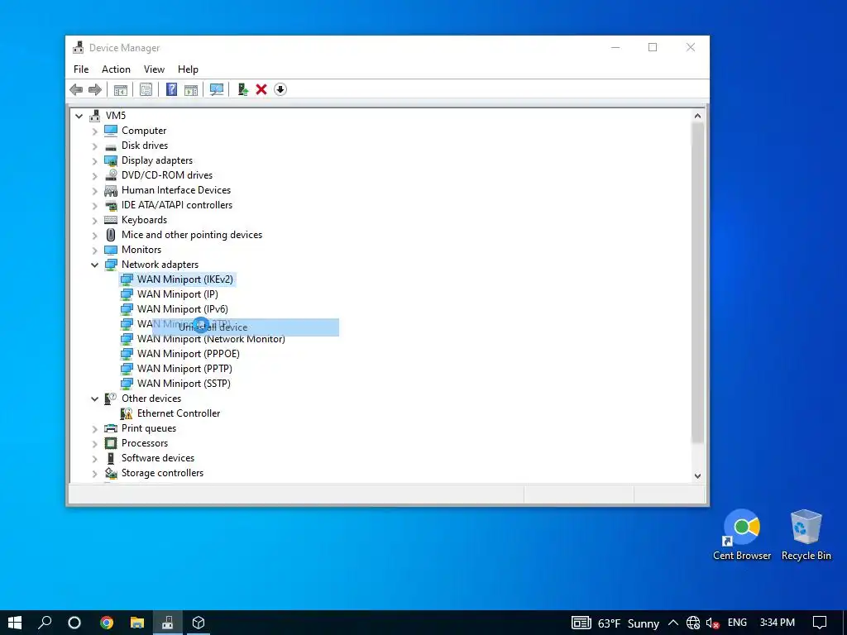This screenshot has width=847, height=635.
Task: Select WAN Miniport (PPTP) adapter
Action: [184, 368]
